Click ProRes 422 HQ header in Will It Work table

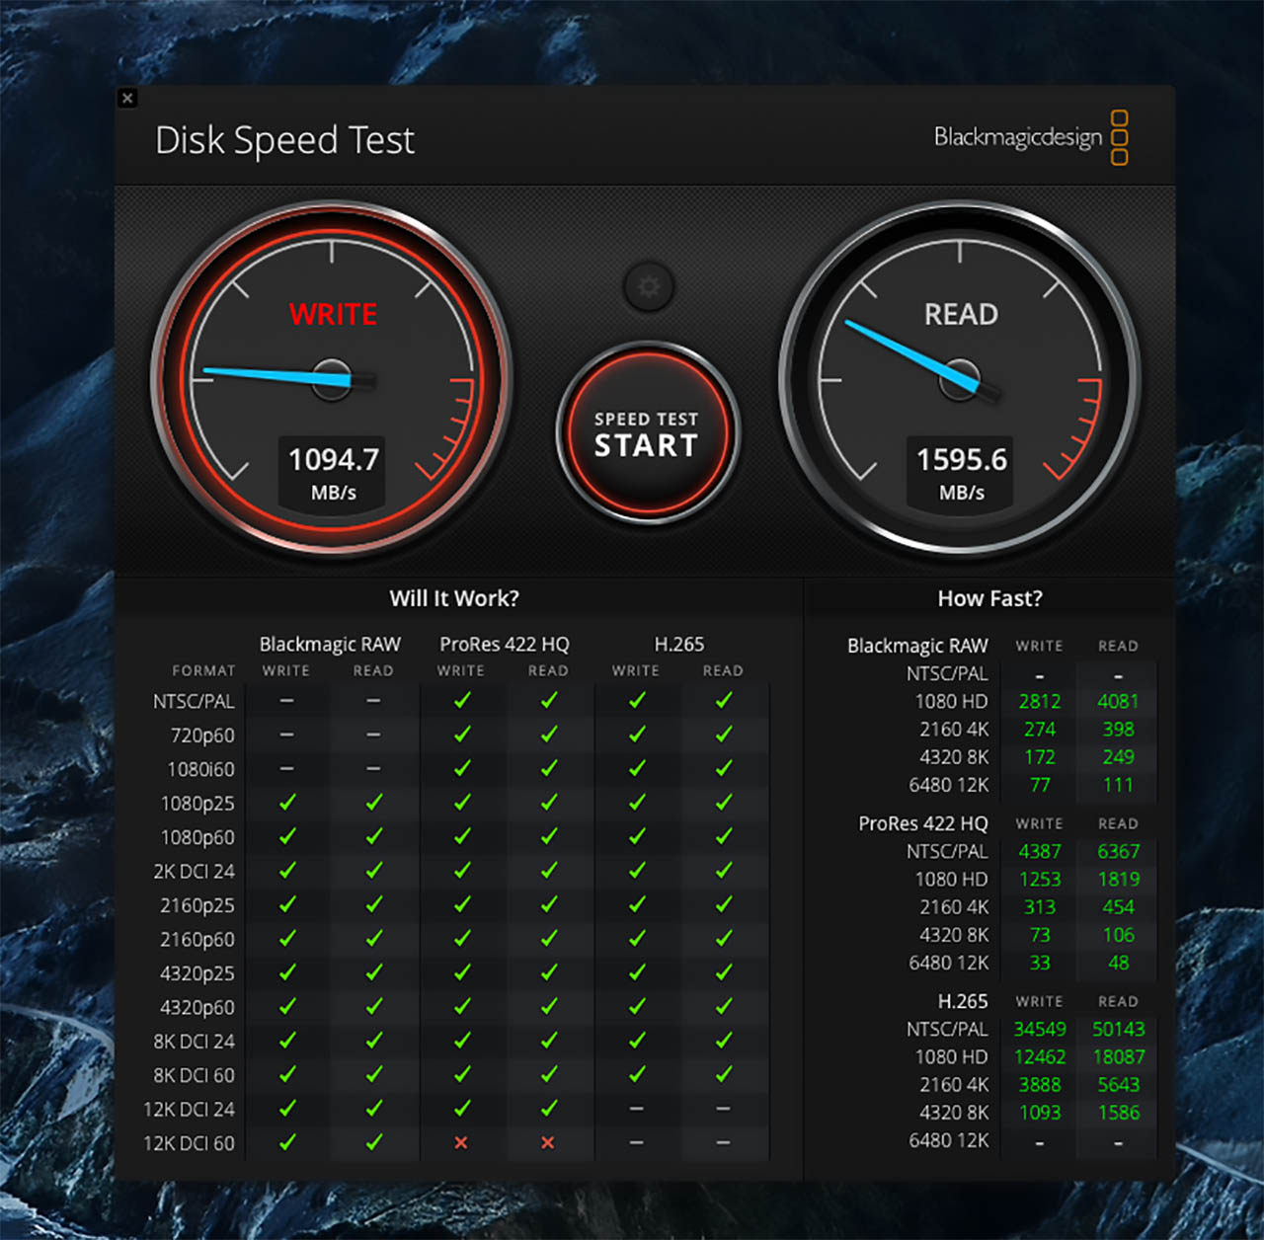(x=505, y=645)
